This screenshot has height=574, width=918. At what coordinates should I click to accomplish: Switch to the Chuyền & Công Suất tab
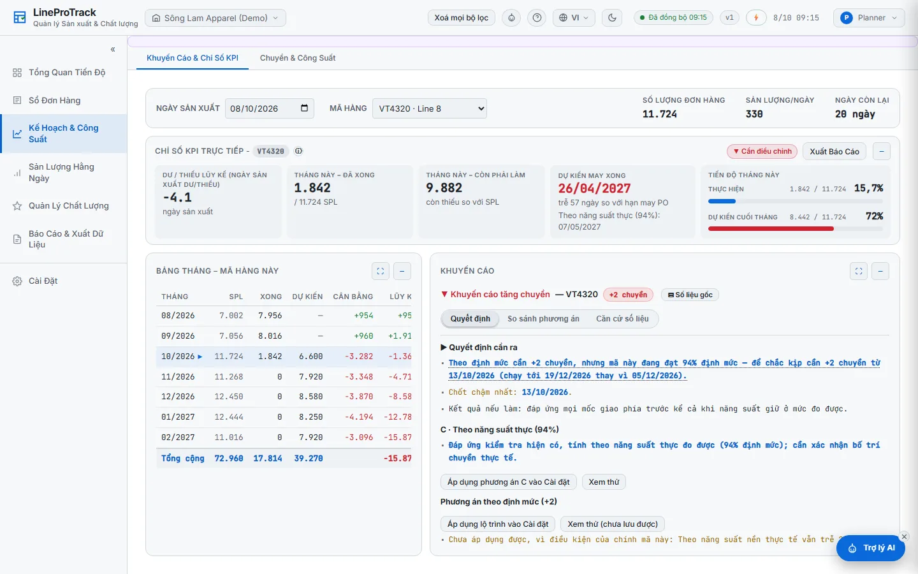click(298, 58)
